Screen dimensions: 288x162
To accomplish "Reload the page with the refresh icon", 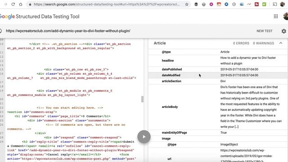I will (x=13, y=4).
